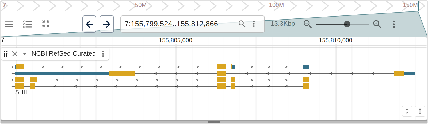Click the collapse track height button
Image resolution: width=428 pixels, height=124 pixels.
(x=407, y=111)
